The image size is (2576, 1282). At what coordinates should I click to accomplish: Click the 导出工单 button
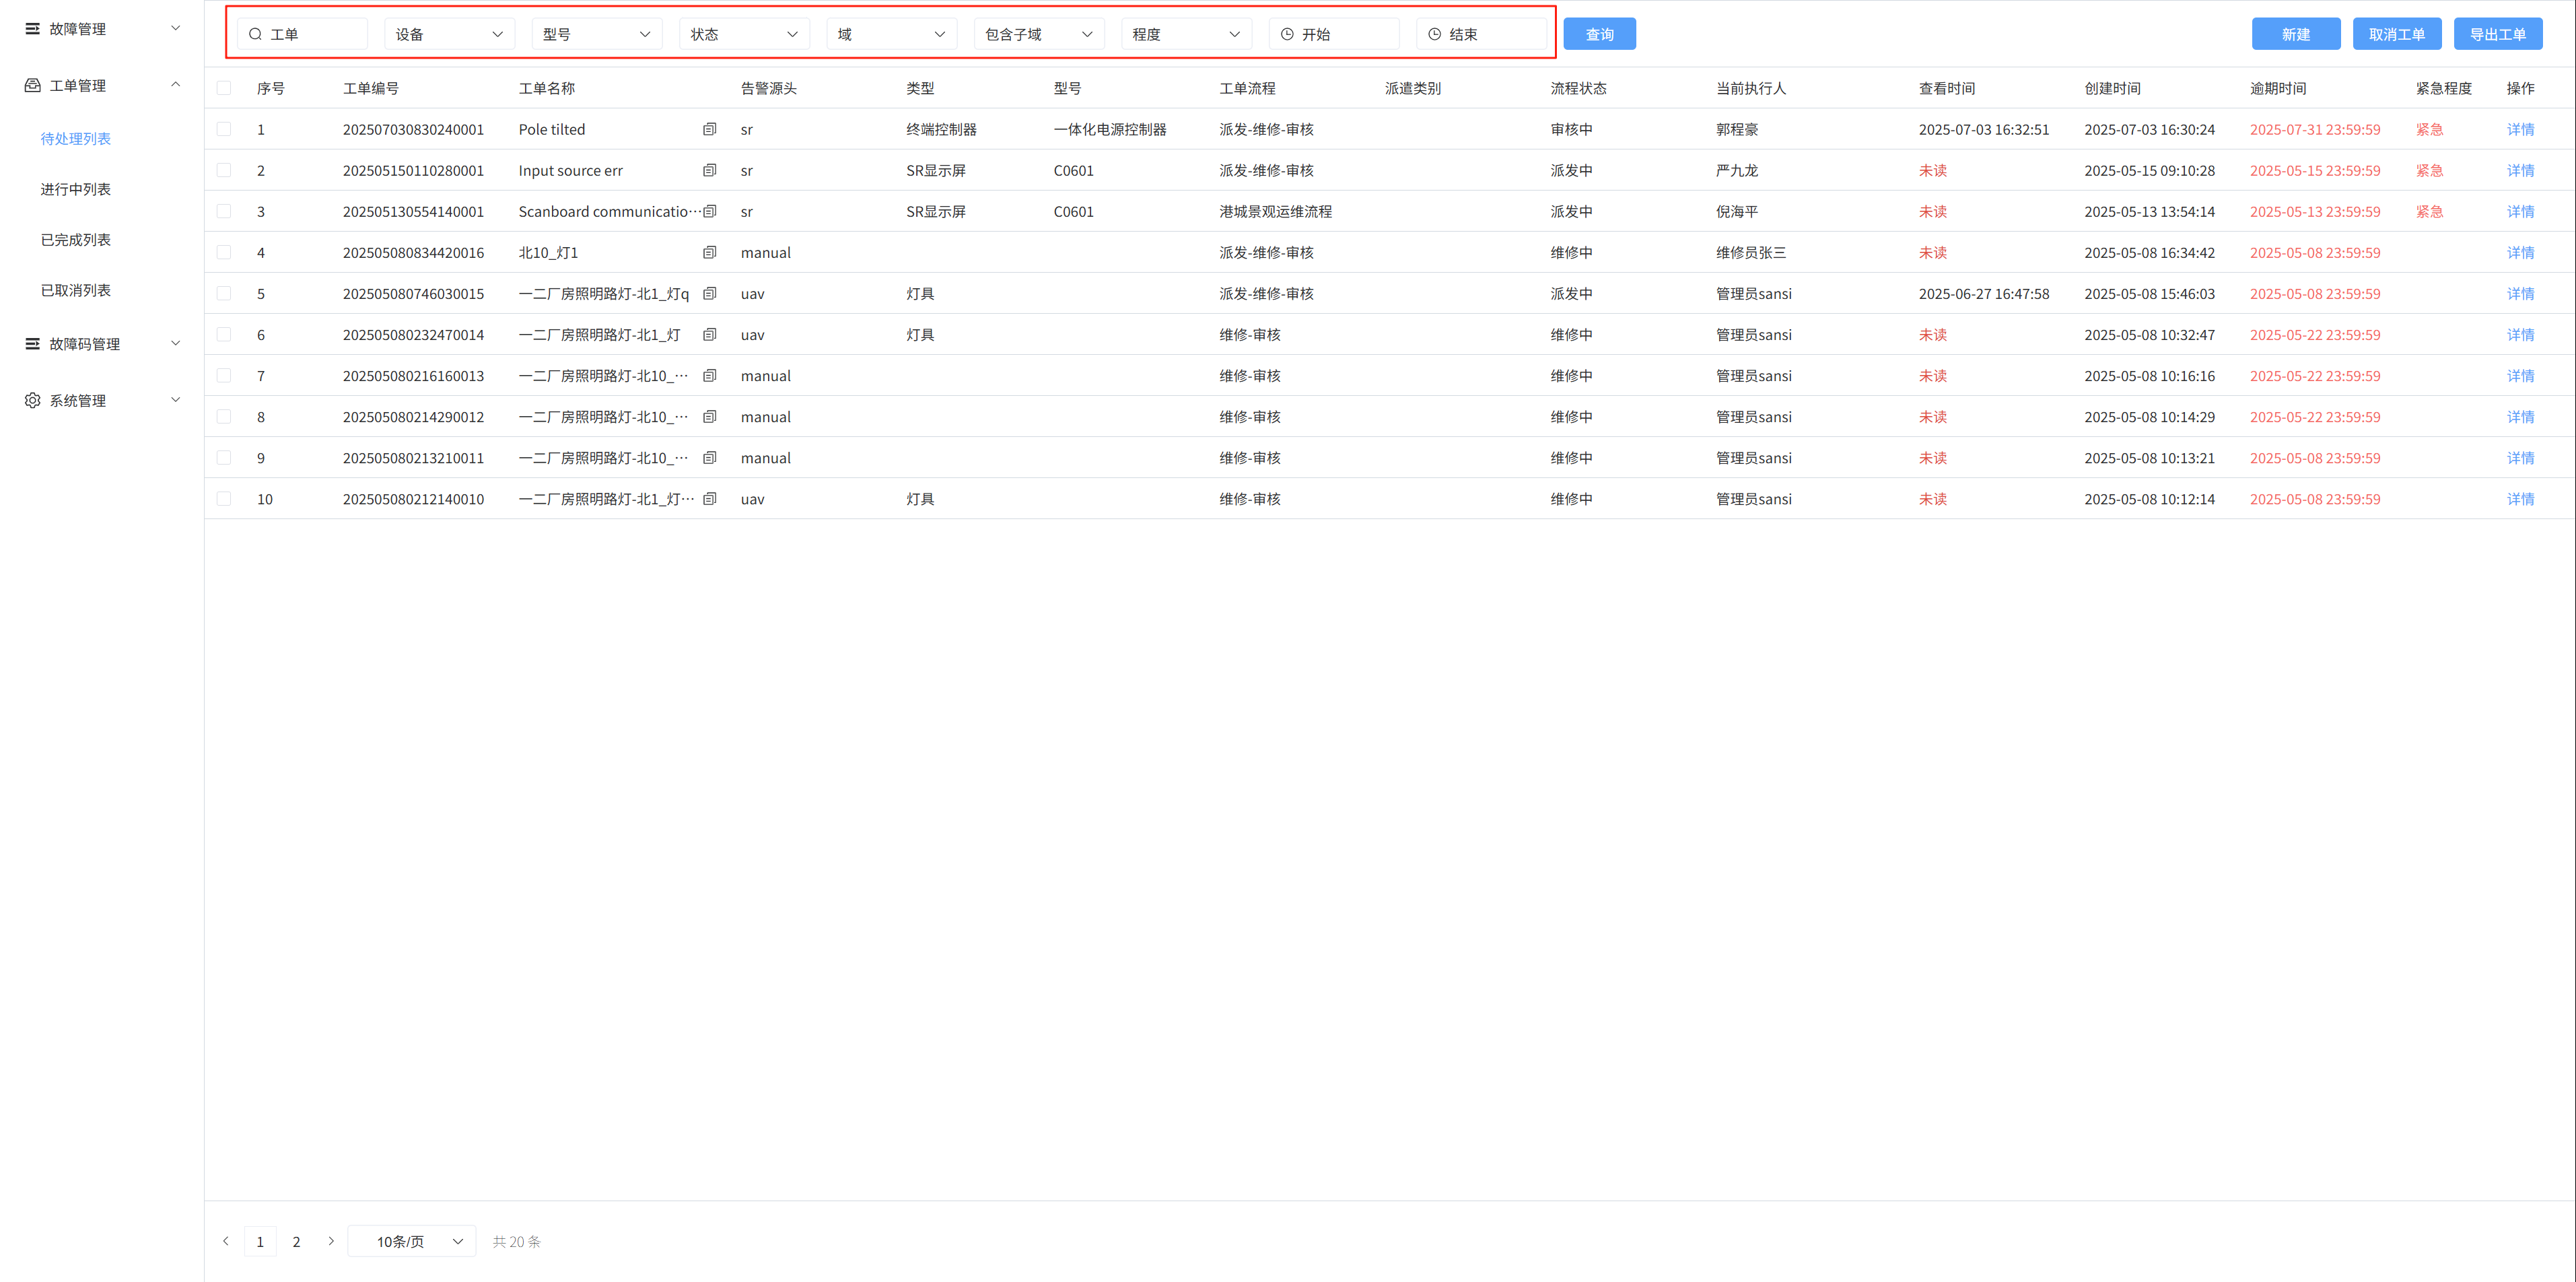tap(2498, 34)
